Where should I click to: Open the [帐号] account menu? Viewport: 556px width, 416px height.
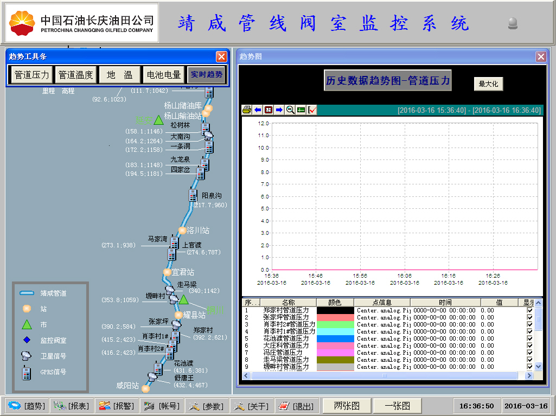[161, 406]
